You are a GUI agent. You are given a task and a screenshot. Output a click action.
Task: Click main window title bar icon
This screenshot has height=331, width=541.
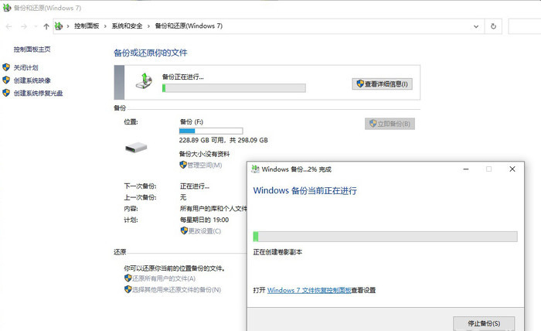[6, 8]
